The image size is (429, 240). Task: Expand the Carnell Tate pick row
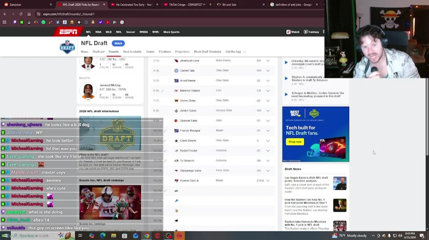click(x=268, y=71)
